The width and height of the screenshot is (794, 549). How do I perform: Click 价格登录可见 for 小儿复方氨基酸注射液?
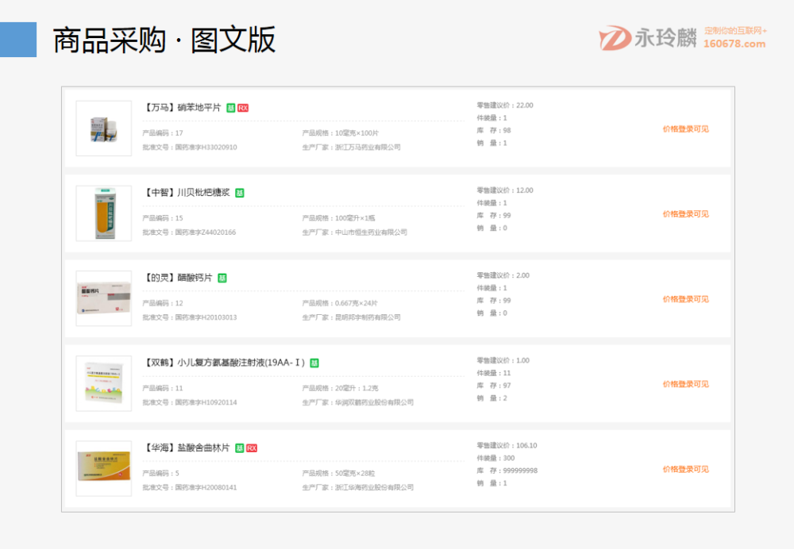[x=686, y=384]
